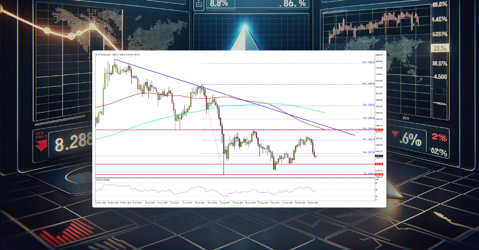Click the 28 Sep 2024 axis date label
Viewport: 479px width, 250px height.
(312, 202)
